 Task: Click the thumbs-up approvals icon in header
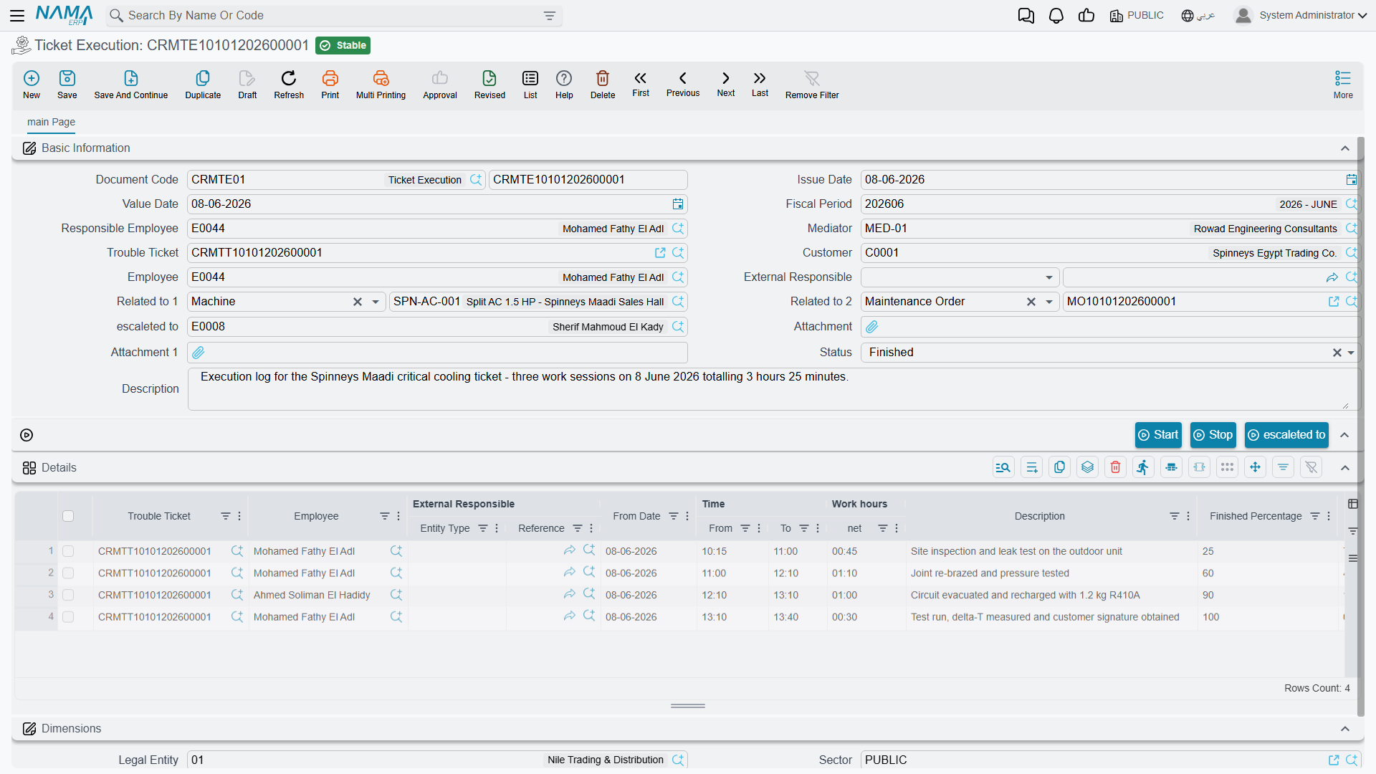1086,15
